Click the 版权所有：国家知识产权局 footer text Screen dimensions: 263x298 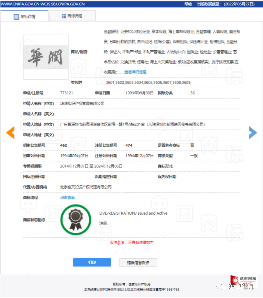(132, 284)
